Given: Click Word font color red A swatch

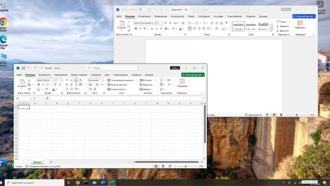Looking at the screenshot, I should click(x=181, y=29).
